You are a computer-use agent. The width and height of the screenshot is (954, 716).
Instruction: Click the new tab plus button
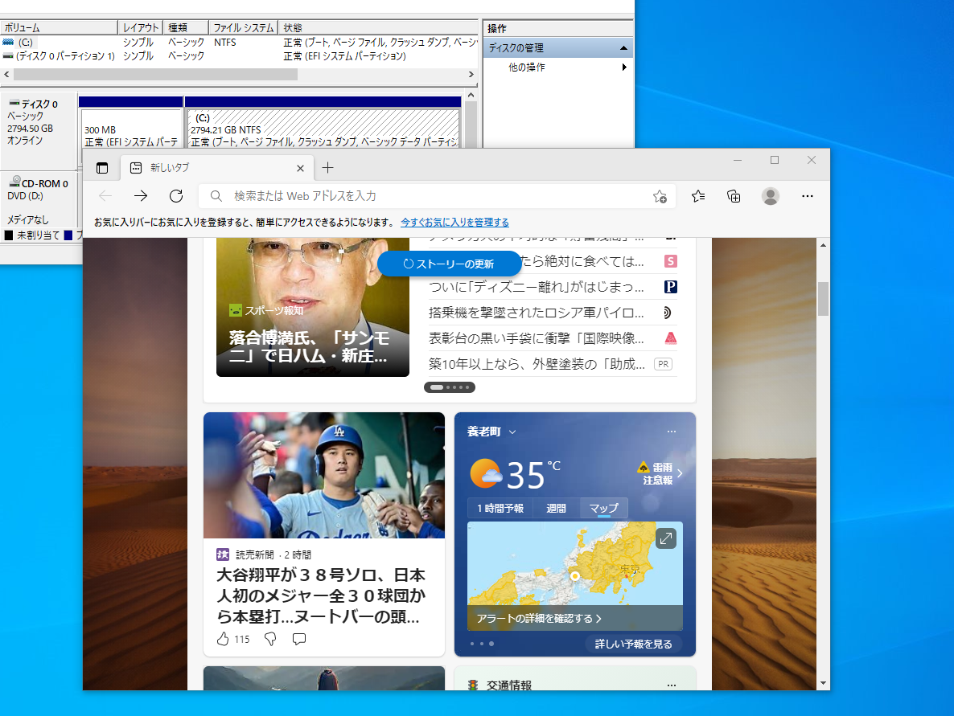[328, 168]
